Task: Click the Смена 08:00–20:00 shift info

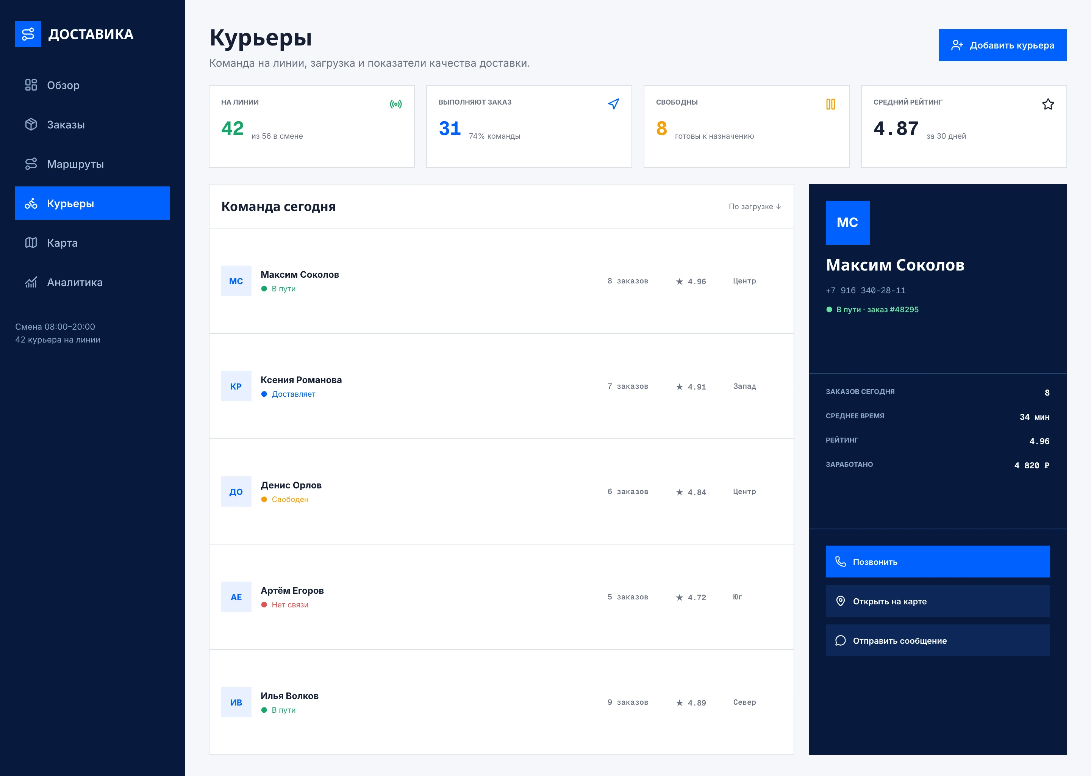Action: click(55, 327)
